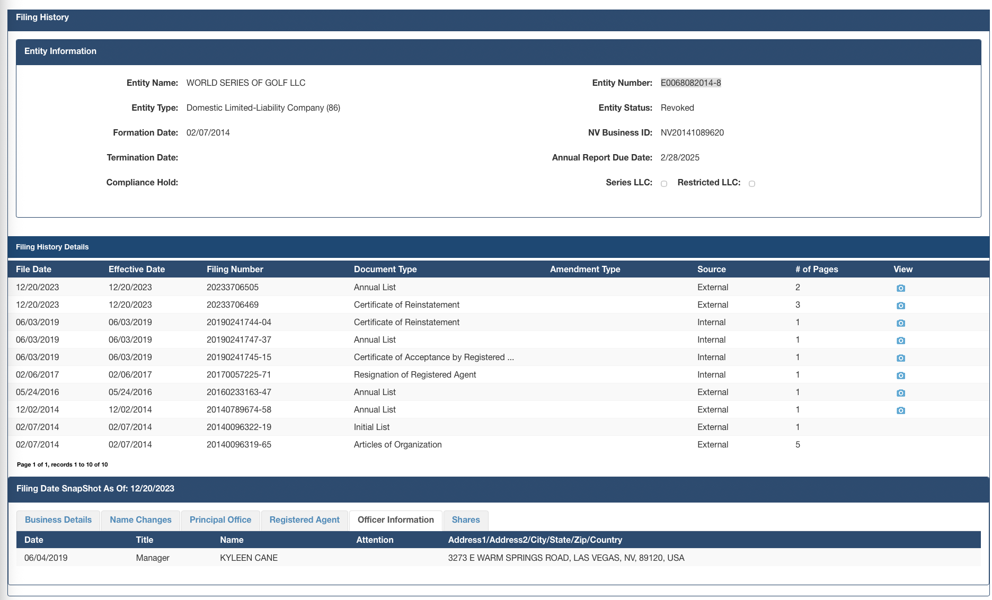The height and width of the screenshot is (600, 992).
Task: Click the Manager title cell
Action: coord(153,558)
